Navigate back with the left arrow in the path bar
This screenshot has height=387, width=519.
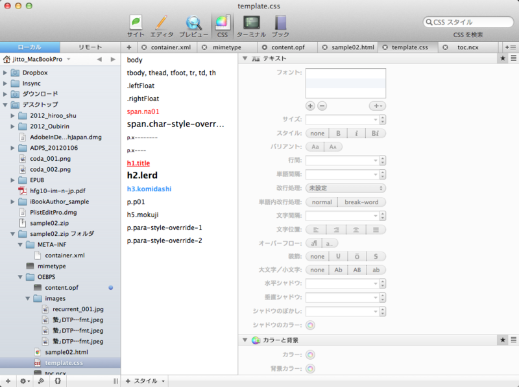pyautogui.click(x=99, y=59)
